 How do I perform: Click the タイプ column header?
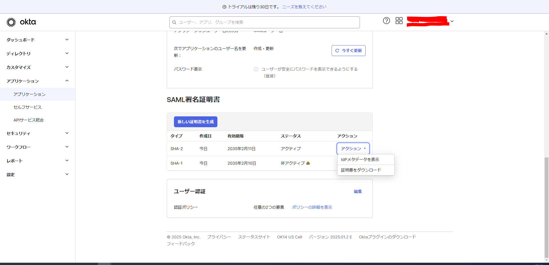(177, 136)
